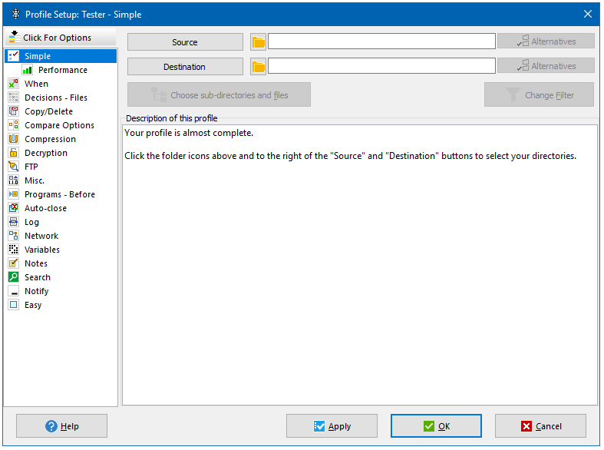
Task: Click inside the profile description text box
Action: coord(360,265)
